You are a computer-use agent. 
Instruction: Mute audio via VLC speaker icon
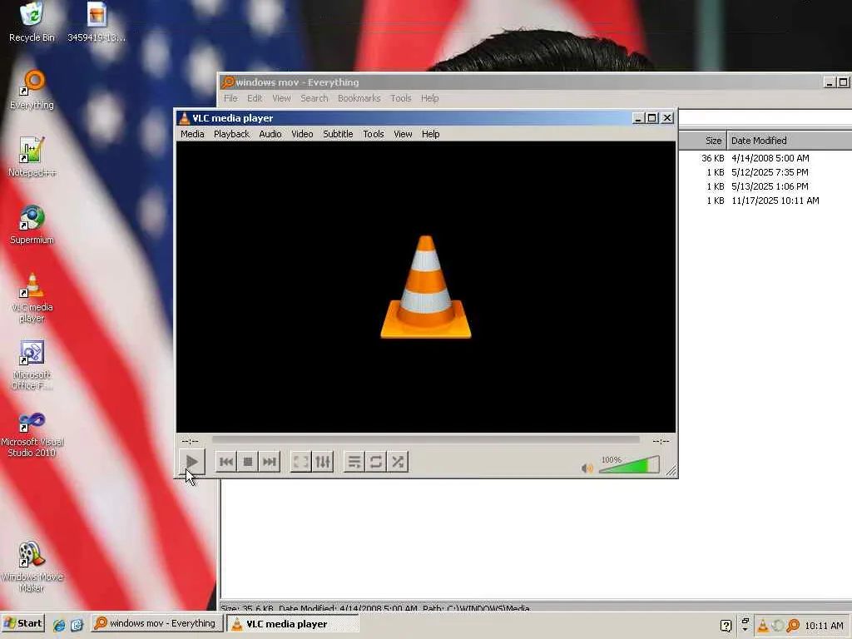point(587,468)
